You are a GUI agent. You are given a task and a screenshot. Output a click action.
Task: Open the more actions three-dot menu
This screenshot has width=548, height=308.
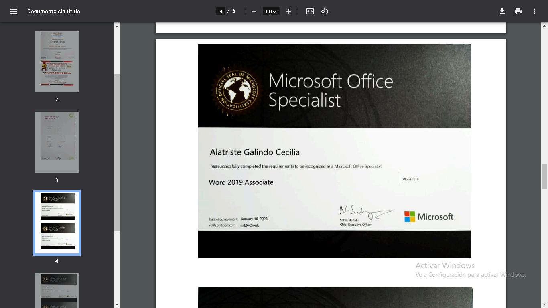534,11
